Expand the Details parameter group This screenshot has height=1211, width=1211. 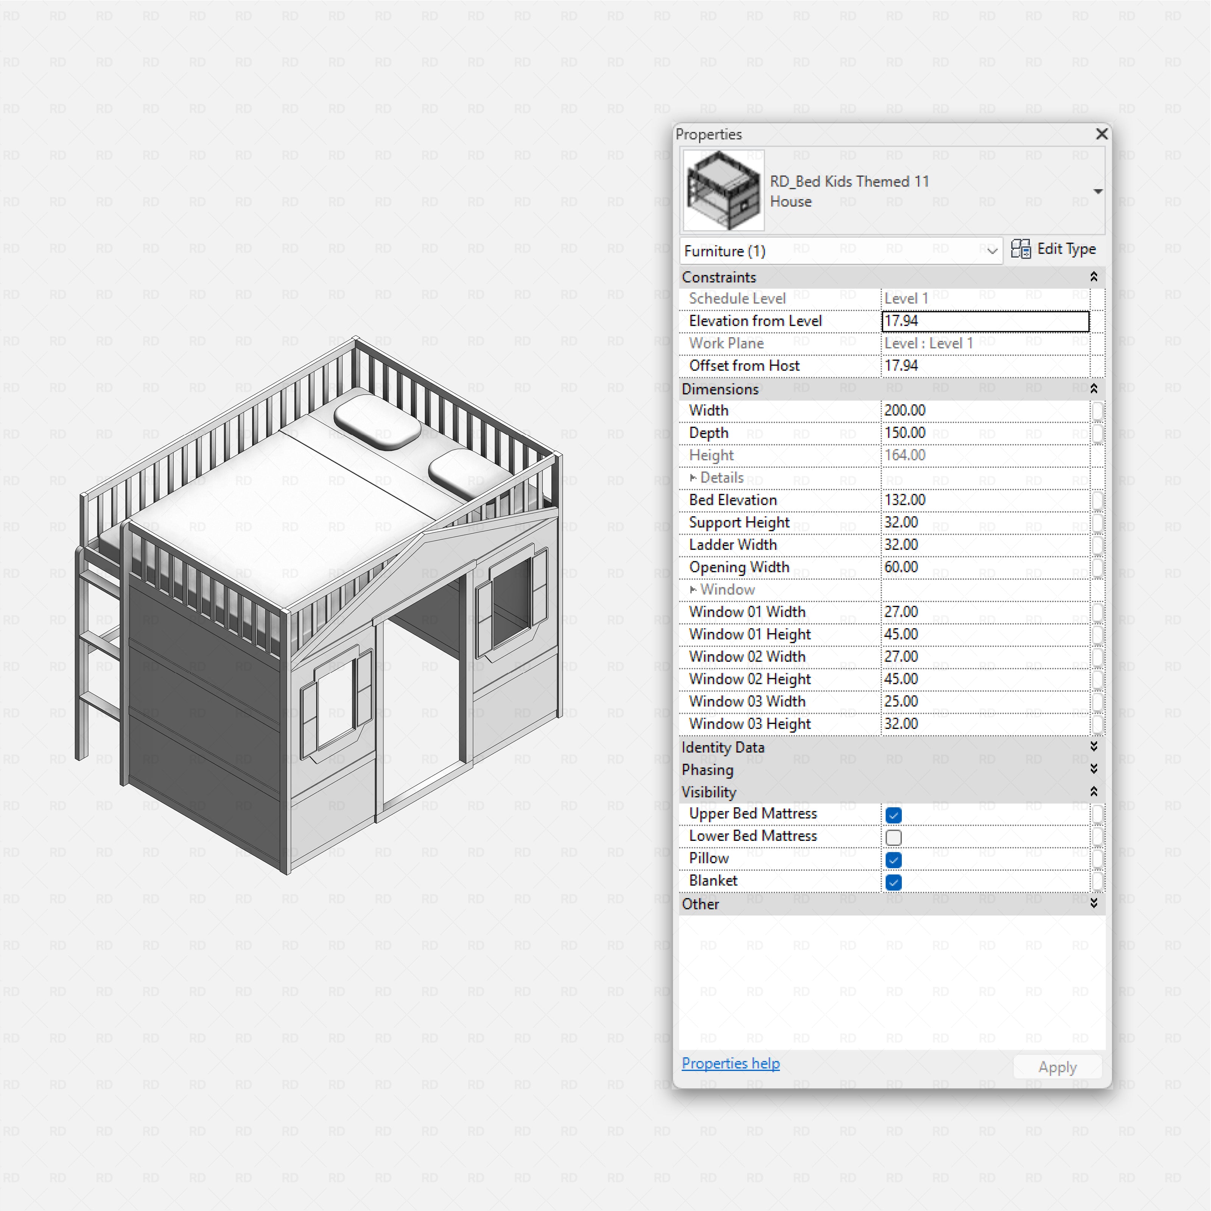(693, 478)
